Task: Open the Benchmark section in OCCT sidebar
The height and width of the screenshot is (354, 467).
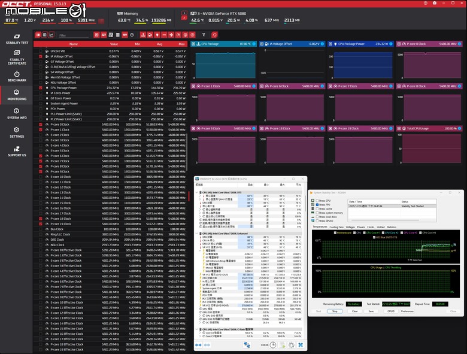Action: 17,76
